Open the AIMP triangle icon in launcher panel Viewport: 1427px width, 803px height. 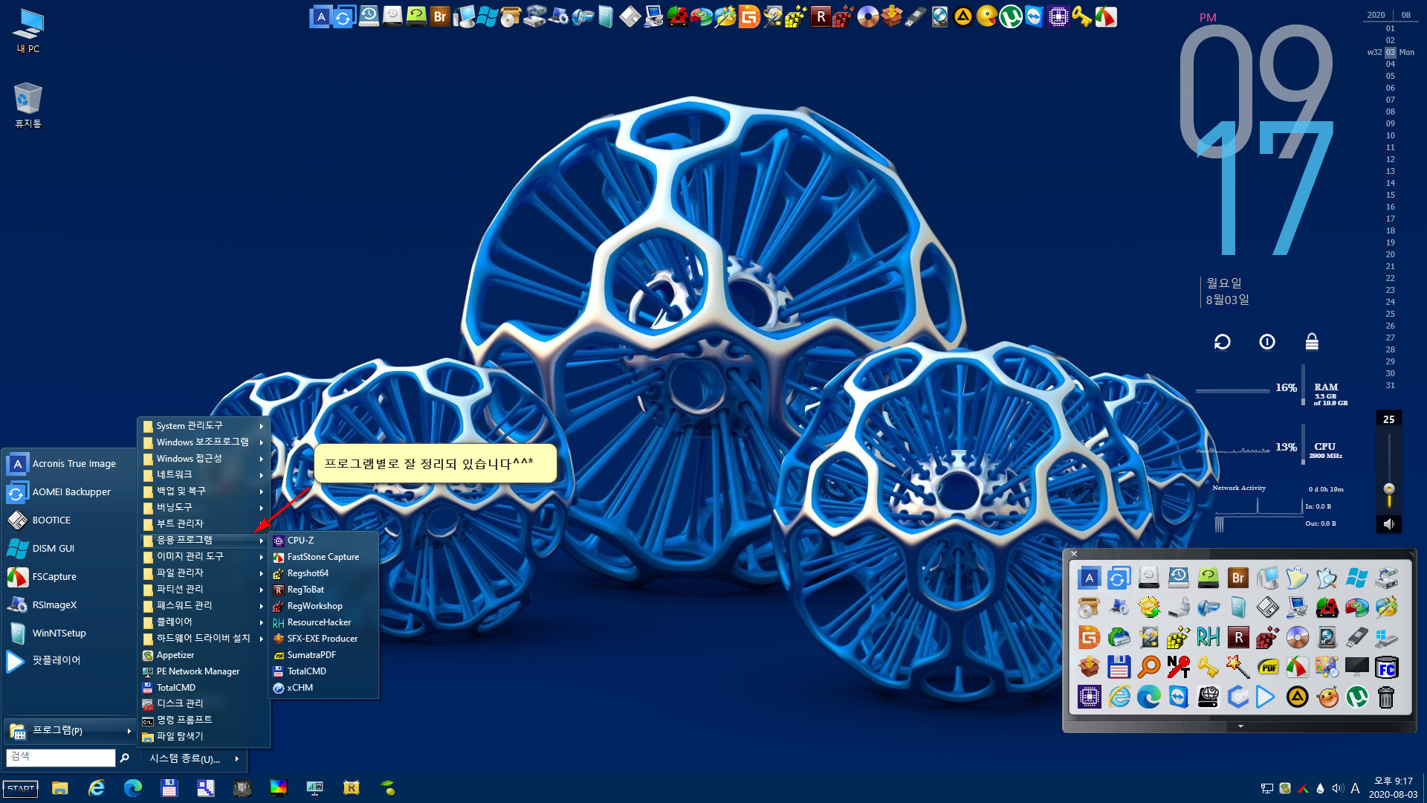pos(1297,697)
